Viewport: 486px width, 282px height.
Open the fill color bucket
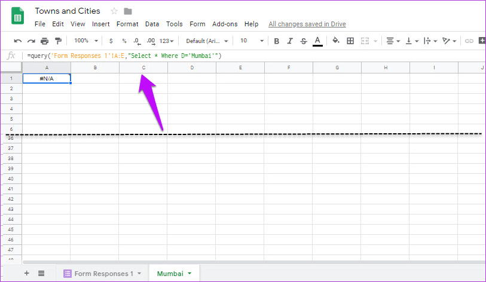[335, 41]
